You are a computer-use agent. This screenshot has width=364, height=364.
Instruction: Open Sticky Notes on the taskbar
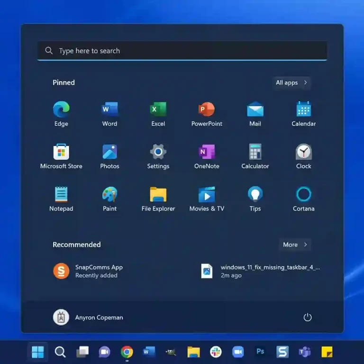tap(327, 352)
